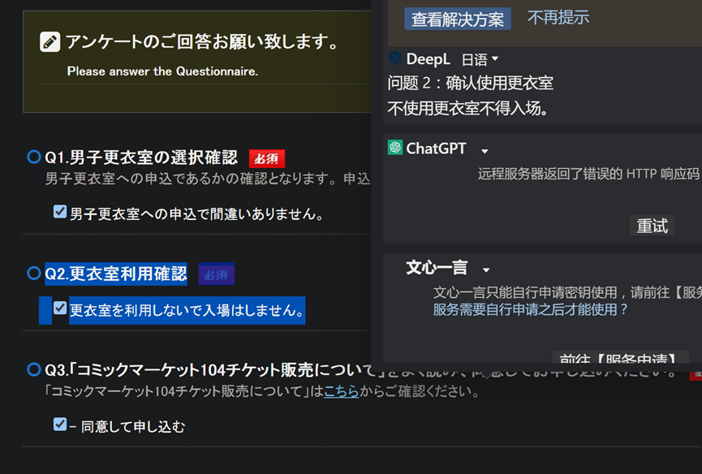Click the pencil icon beside the questionnaire heading

(50, 42)
